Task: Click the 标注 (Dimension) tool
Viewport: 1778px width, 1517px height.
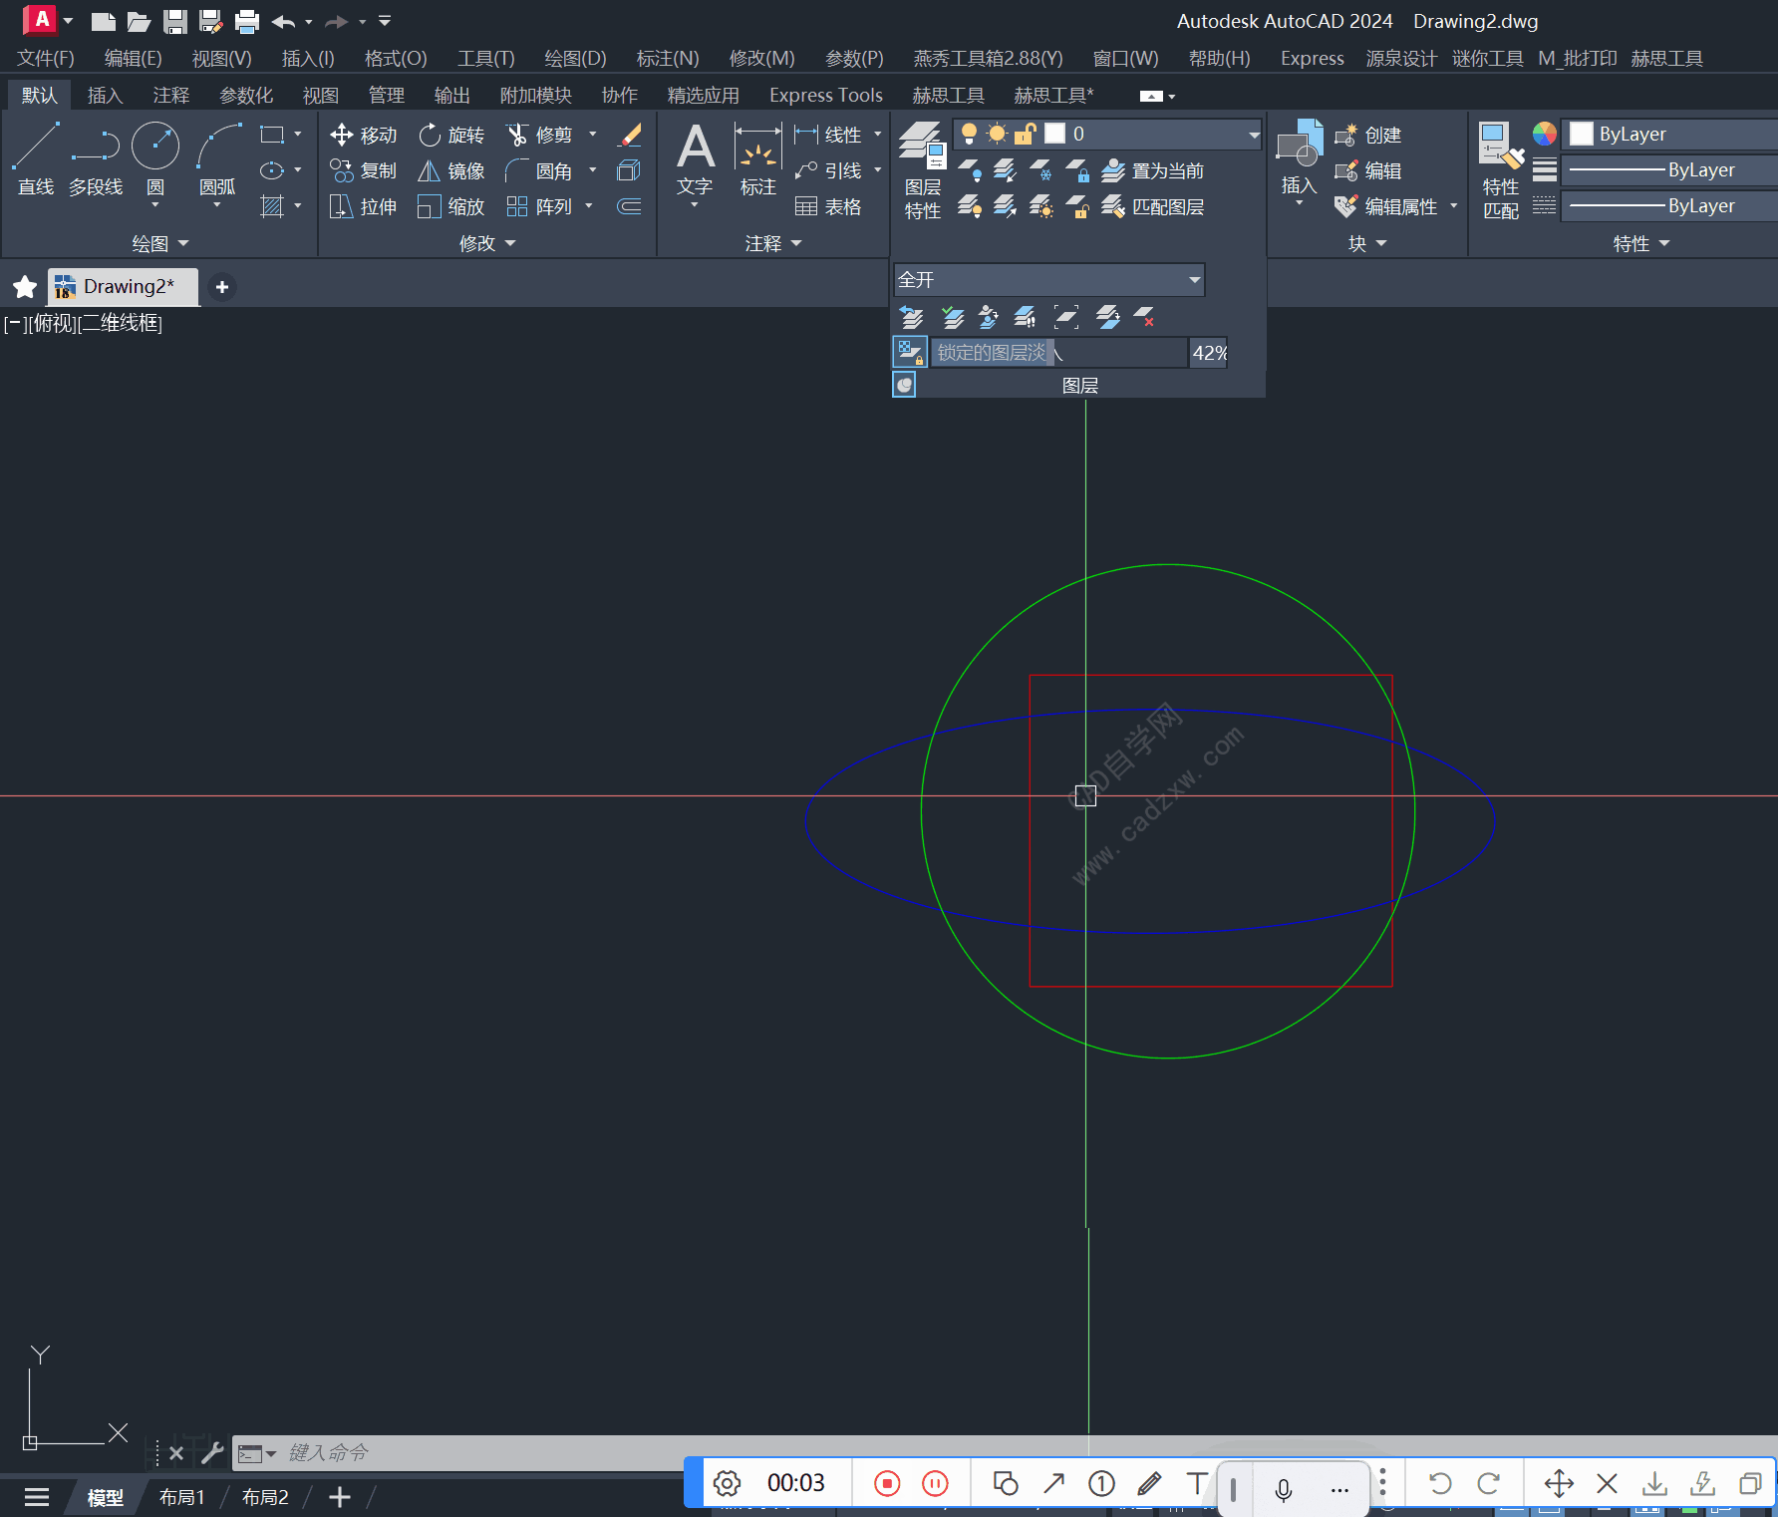Action: click(757, 159)
